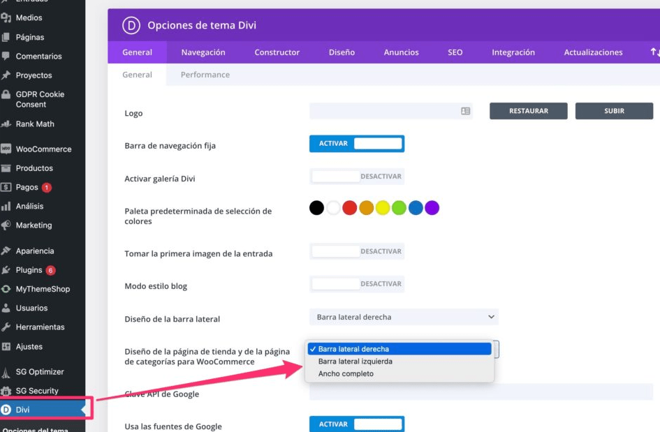Click the Plugins plug icon
This screenshot has width=660, height=432.
click(6, 270)
